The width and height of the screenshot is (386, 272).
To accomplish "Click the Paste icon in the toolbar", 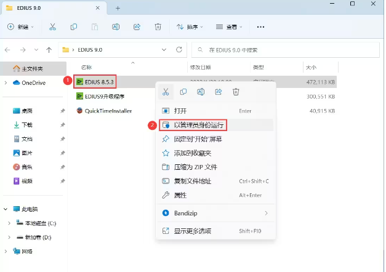I will coord(95,27).
